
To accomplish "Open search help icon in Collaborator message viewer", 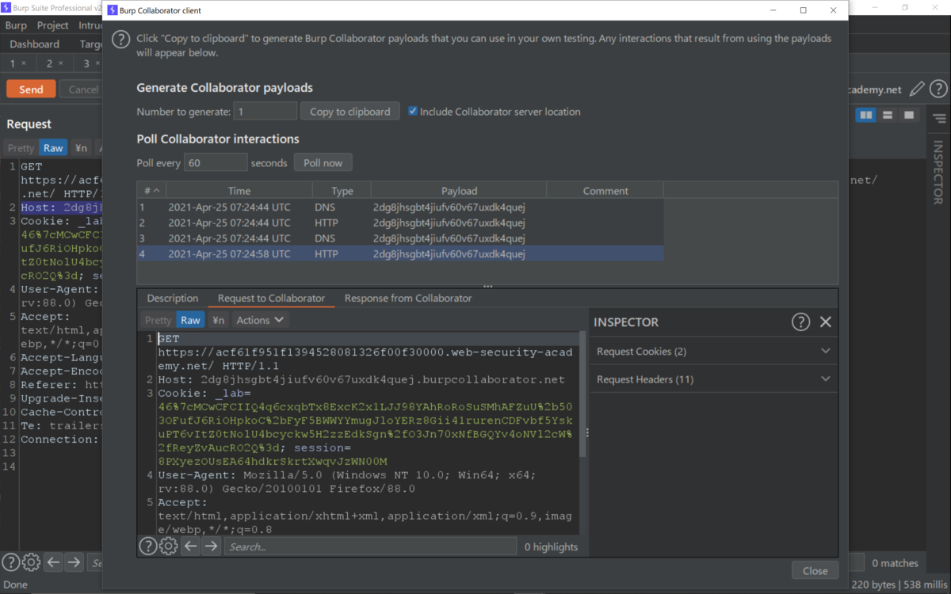I will [x=148, y=546].
